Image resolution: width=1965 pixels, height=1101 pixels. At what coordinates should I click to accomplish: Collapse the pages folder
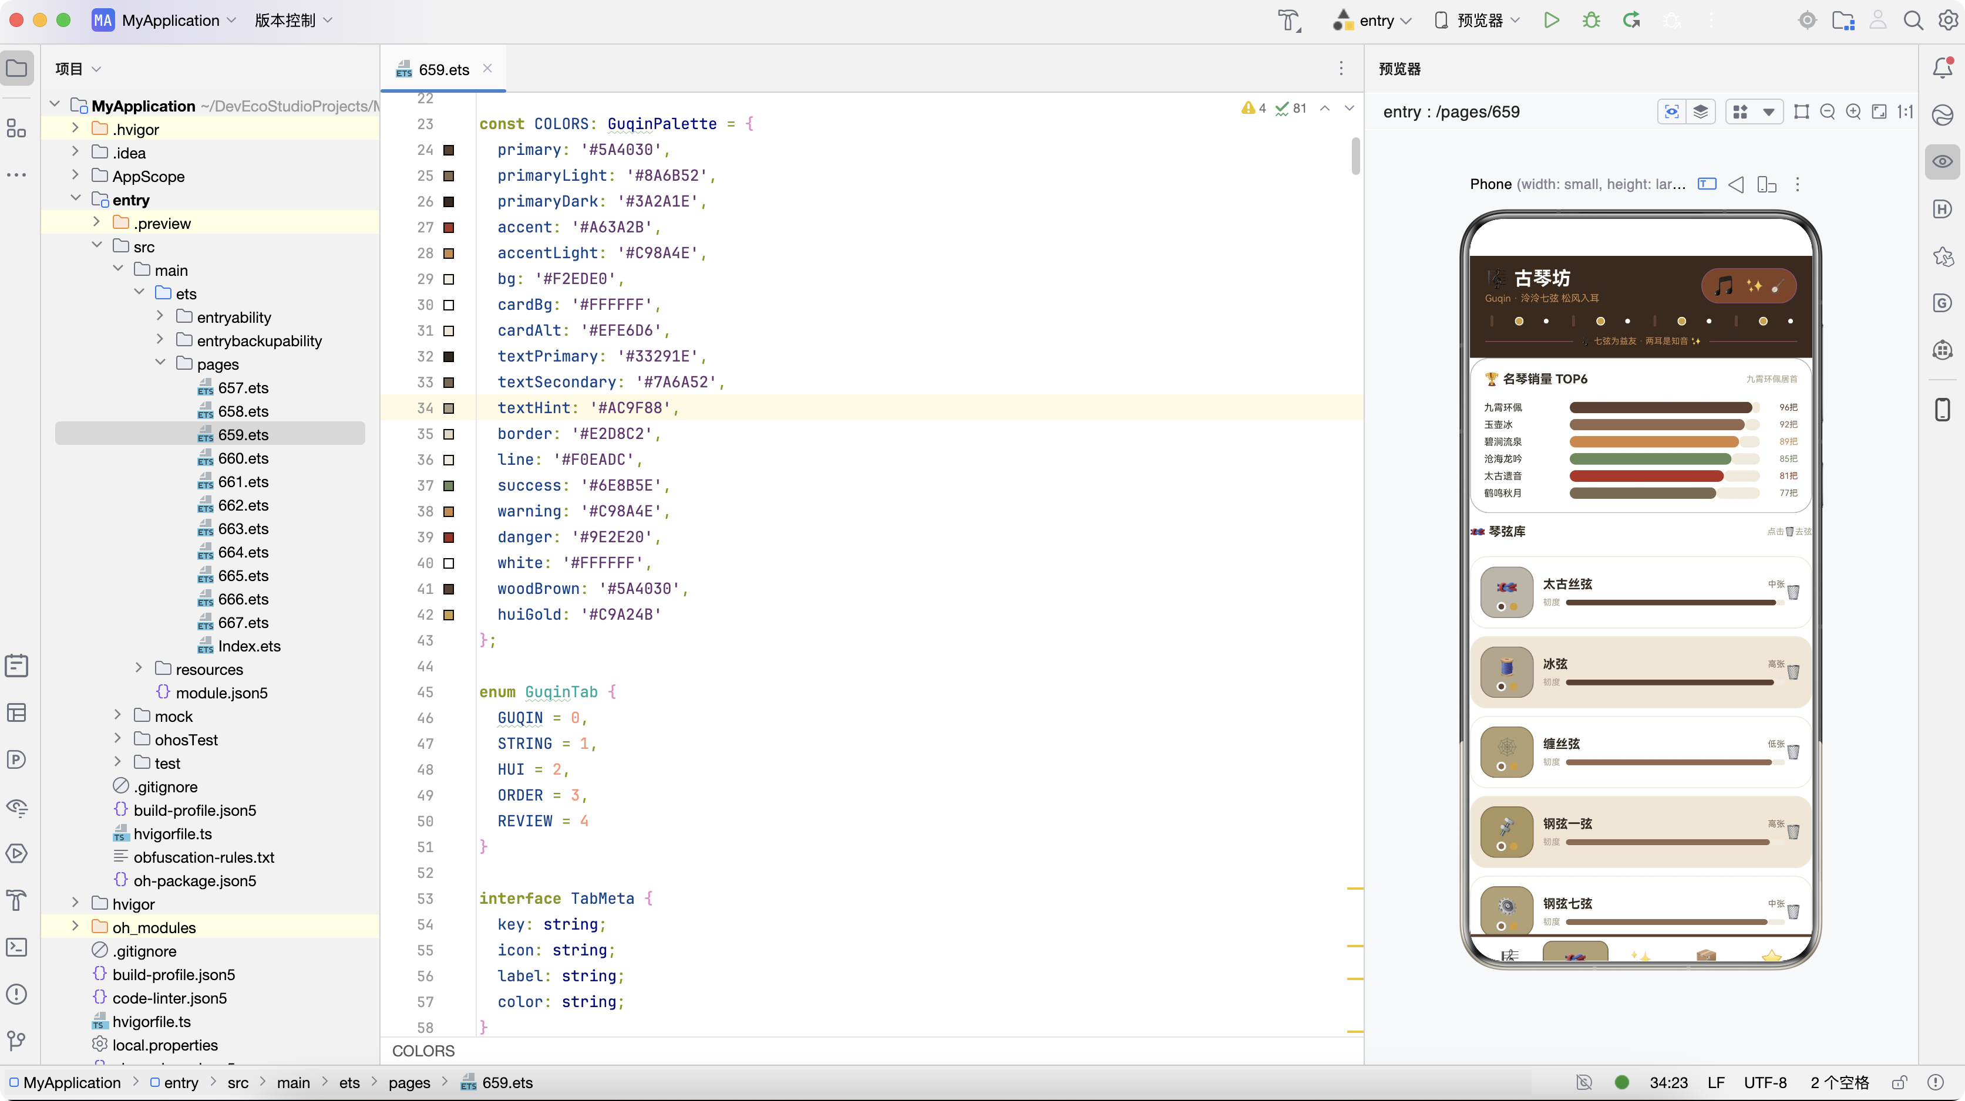160,364
